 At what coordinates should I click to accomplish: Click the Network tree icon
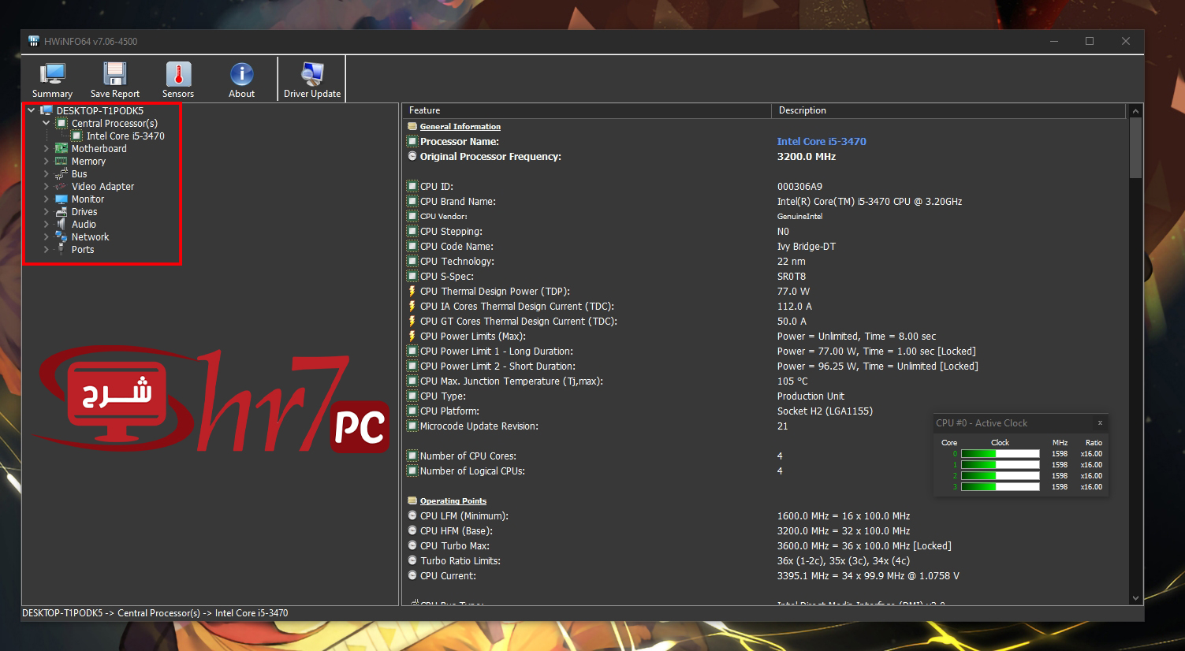coord(61,236)
